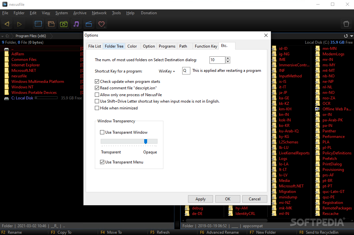Click the Offline Web Pages folder icon

click(317, 109)
